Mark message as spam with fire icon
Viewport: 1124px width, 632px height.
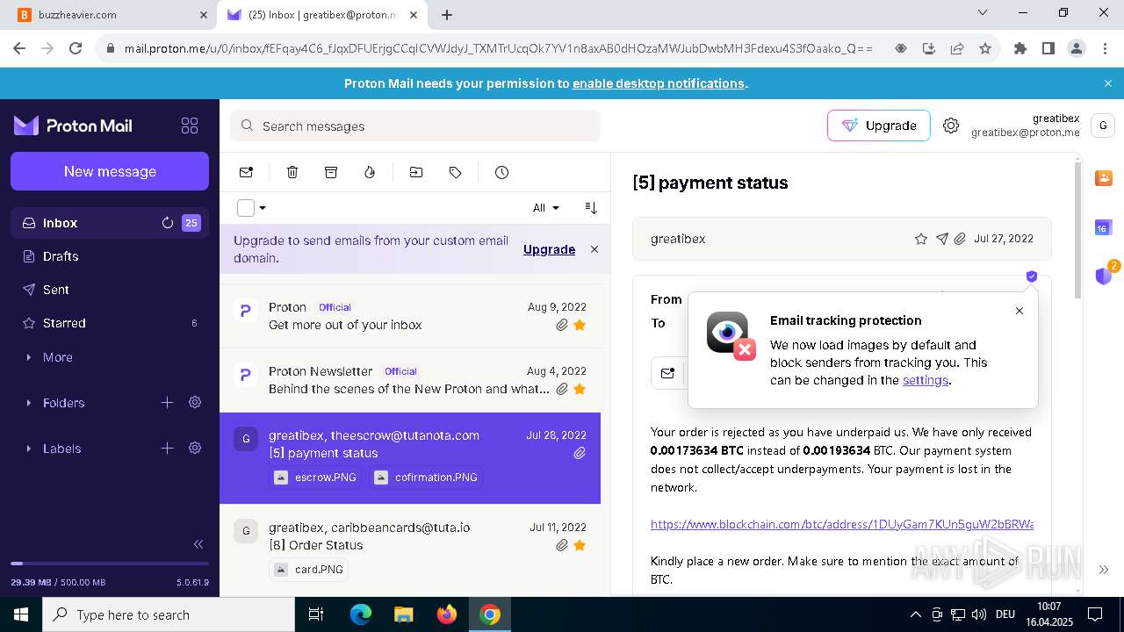(x=370, y=172)
